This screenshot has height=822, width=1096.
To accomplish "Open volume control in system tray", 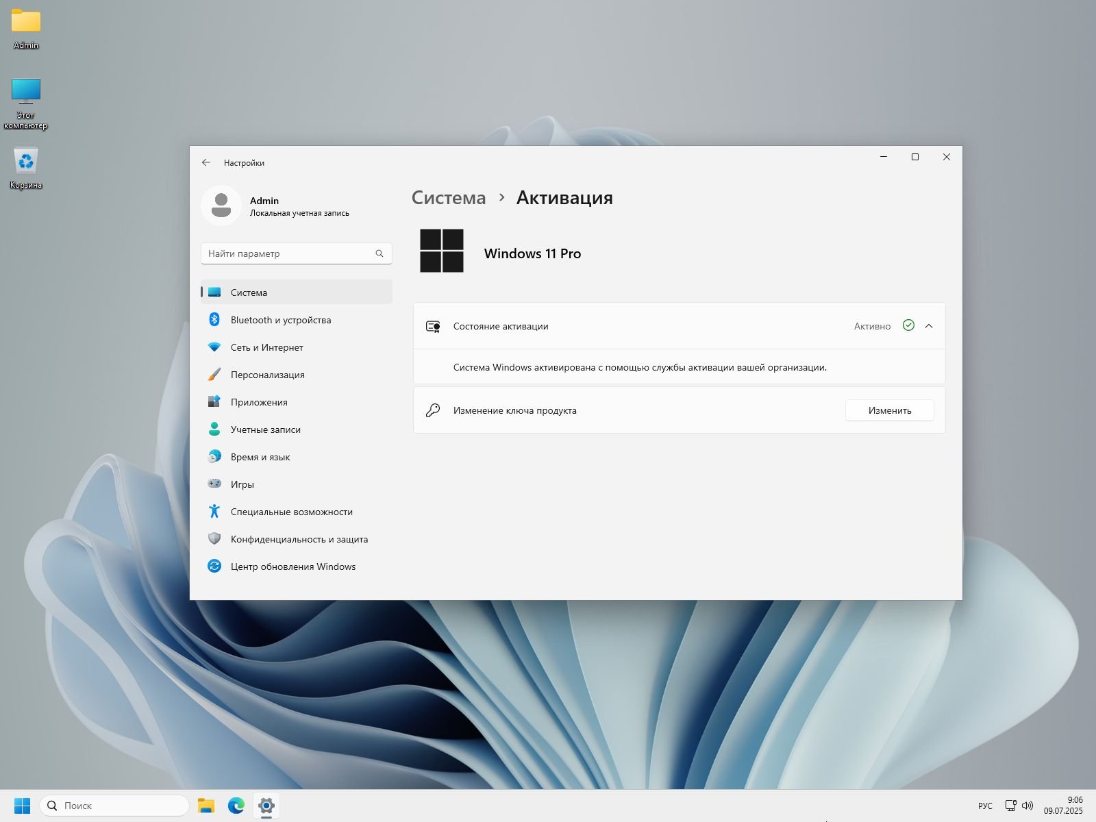I will click(x=1027, y=806).
